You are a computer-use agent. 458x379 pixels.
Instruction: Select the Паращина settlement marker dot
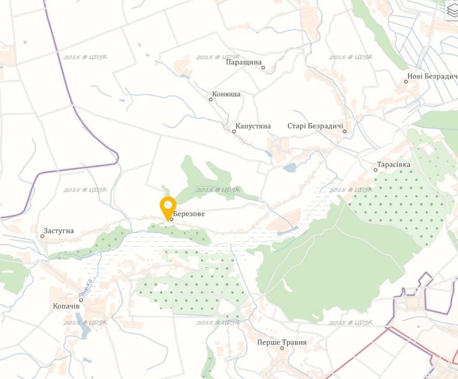263,68
